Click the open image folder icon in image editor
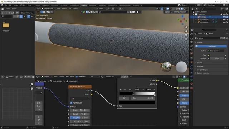The image size is (229, 129). coord(33,77)
